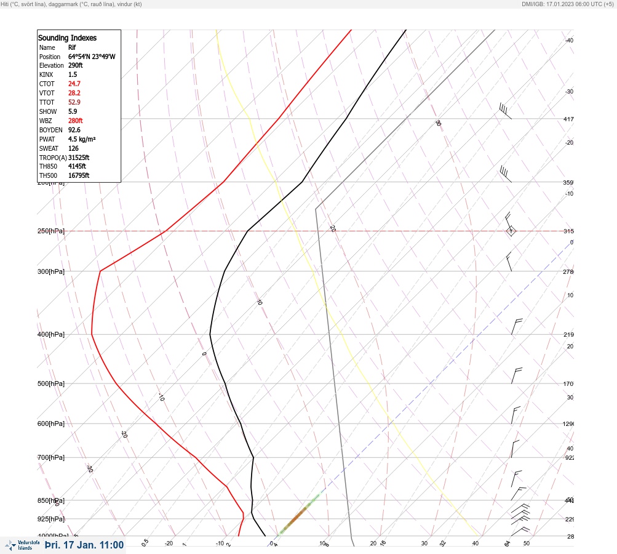Click the TH500 value 16795ft

coord(79,175)
